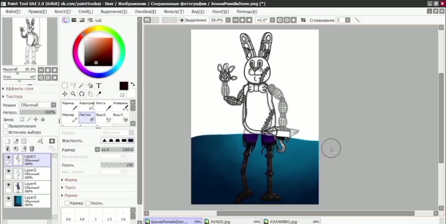This screenshot has width=446, height=224.
Task: Select the Zoom magnifier tool
Action: (x=73, y=94)
